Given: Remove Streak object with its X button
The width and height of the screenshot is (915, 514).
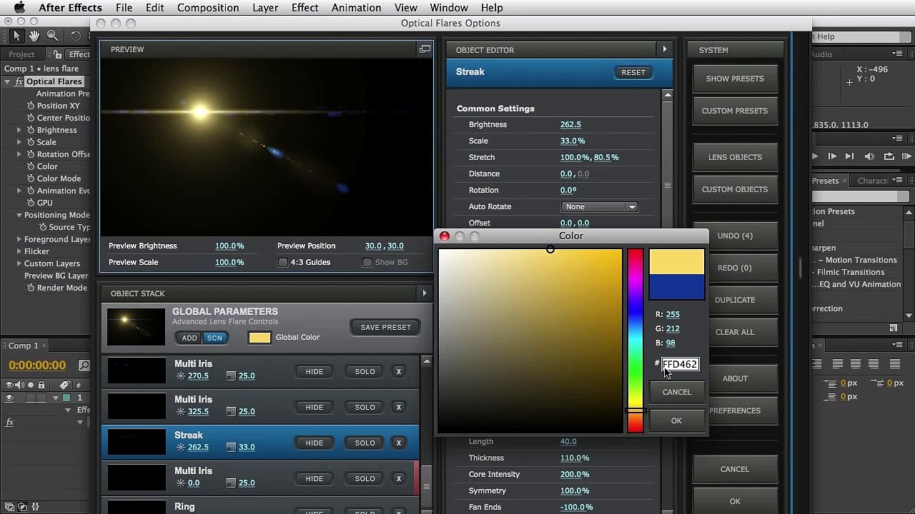Looking at the screenshot, I should [x=399, y=443].
